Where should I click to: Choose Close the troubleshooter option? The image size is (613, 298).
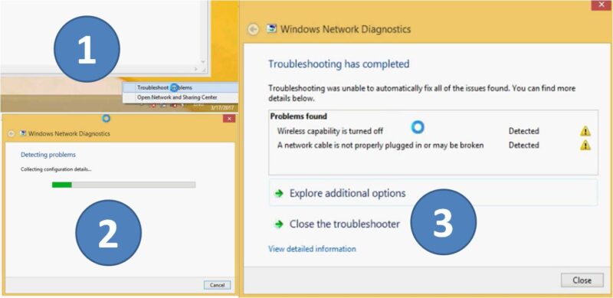344,224
